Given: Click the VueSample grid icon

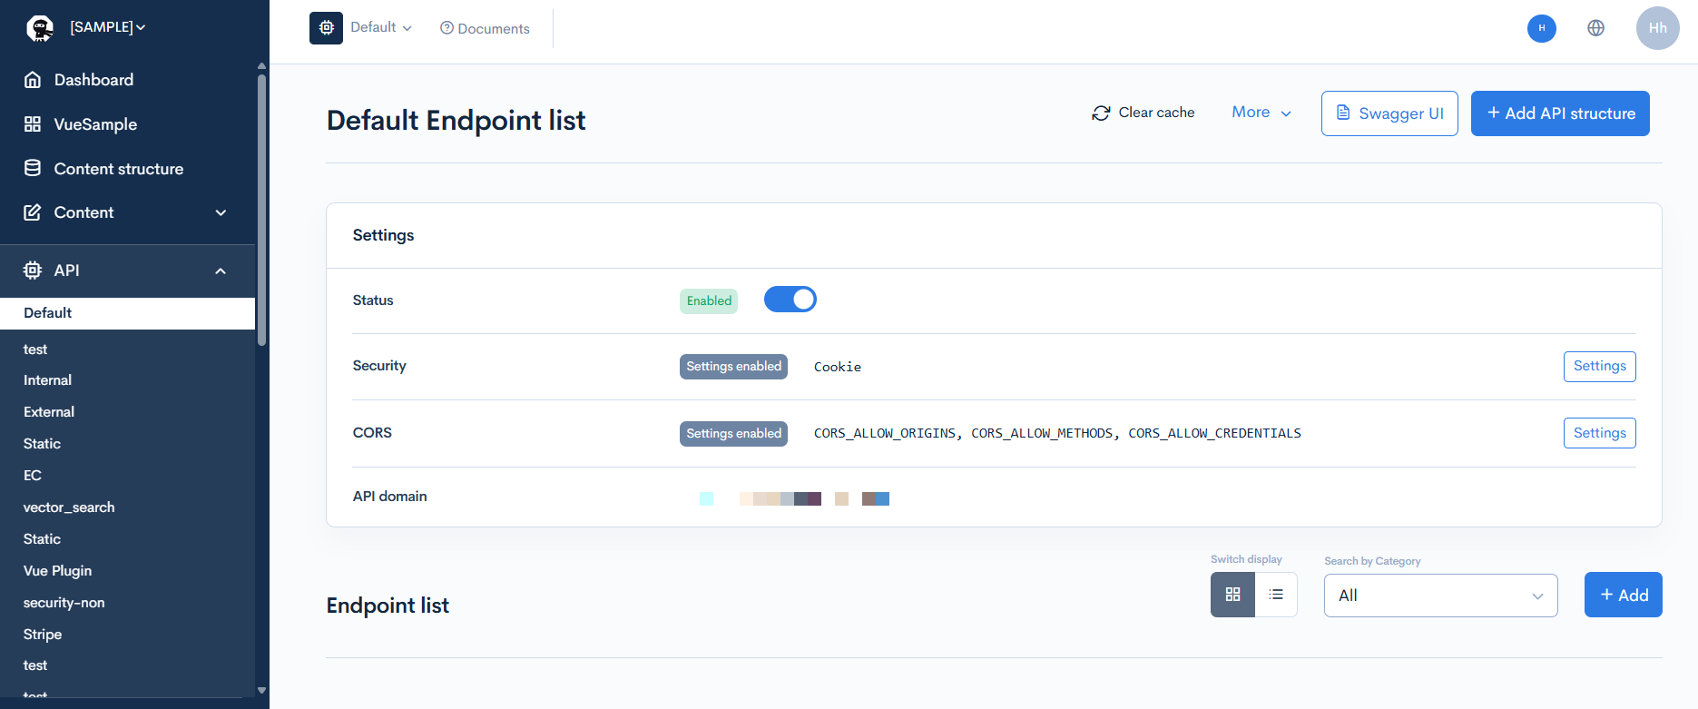Looking at the screenshot, I should pos(33,124).
